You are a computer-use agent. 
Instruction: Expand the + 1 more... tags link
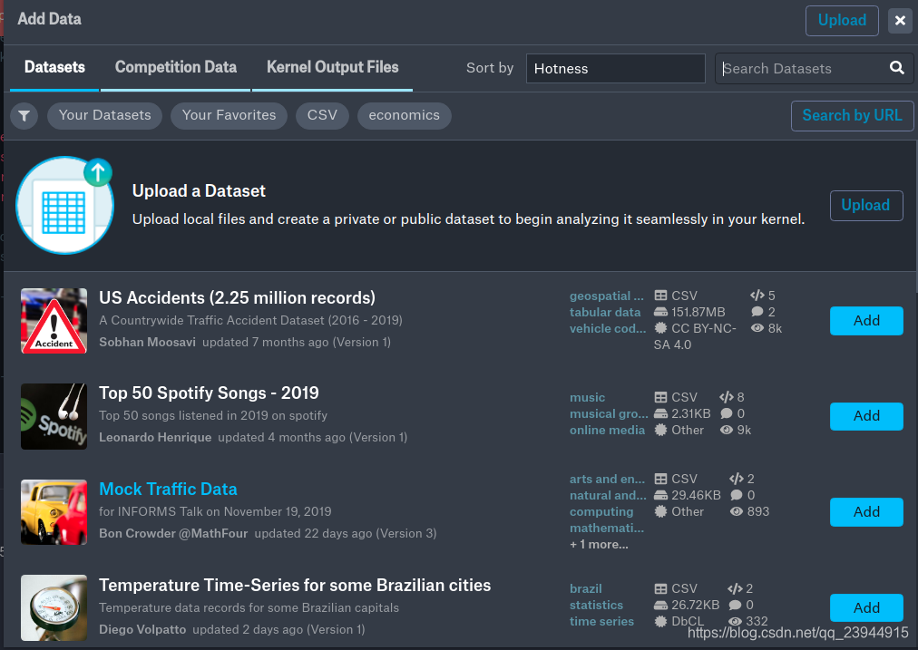pyautogui.click(x=599, y=545)
